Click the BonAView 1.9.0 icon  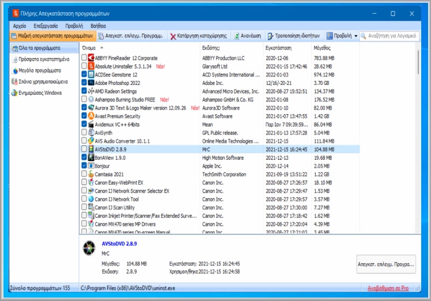point(91,157)
